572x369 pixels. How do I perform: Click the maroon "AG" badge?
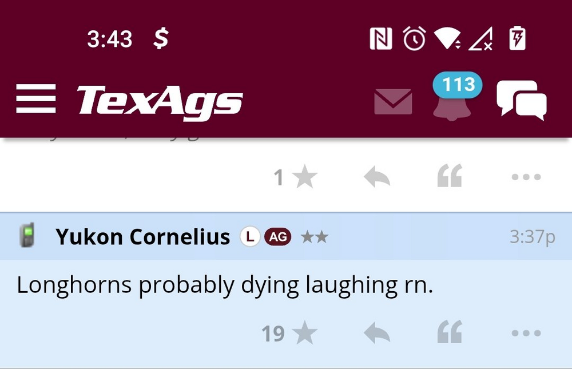pyautogui.click(x=277, y=236)
